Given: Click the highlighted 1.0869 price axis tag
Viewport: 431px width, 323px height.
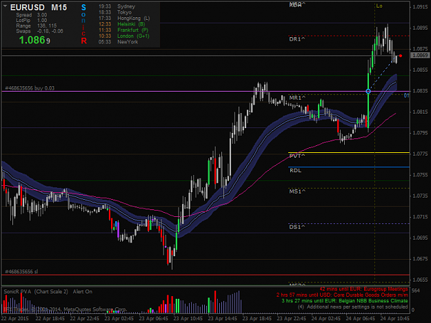Looking at the screenshot, I should (x=420, y=55).
